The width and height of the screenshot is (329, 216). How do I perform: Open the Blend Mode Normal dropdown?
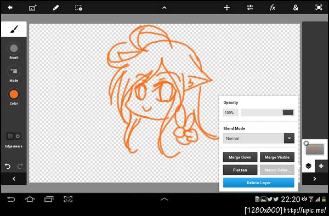258,138
